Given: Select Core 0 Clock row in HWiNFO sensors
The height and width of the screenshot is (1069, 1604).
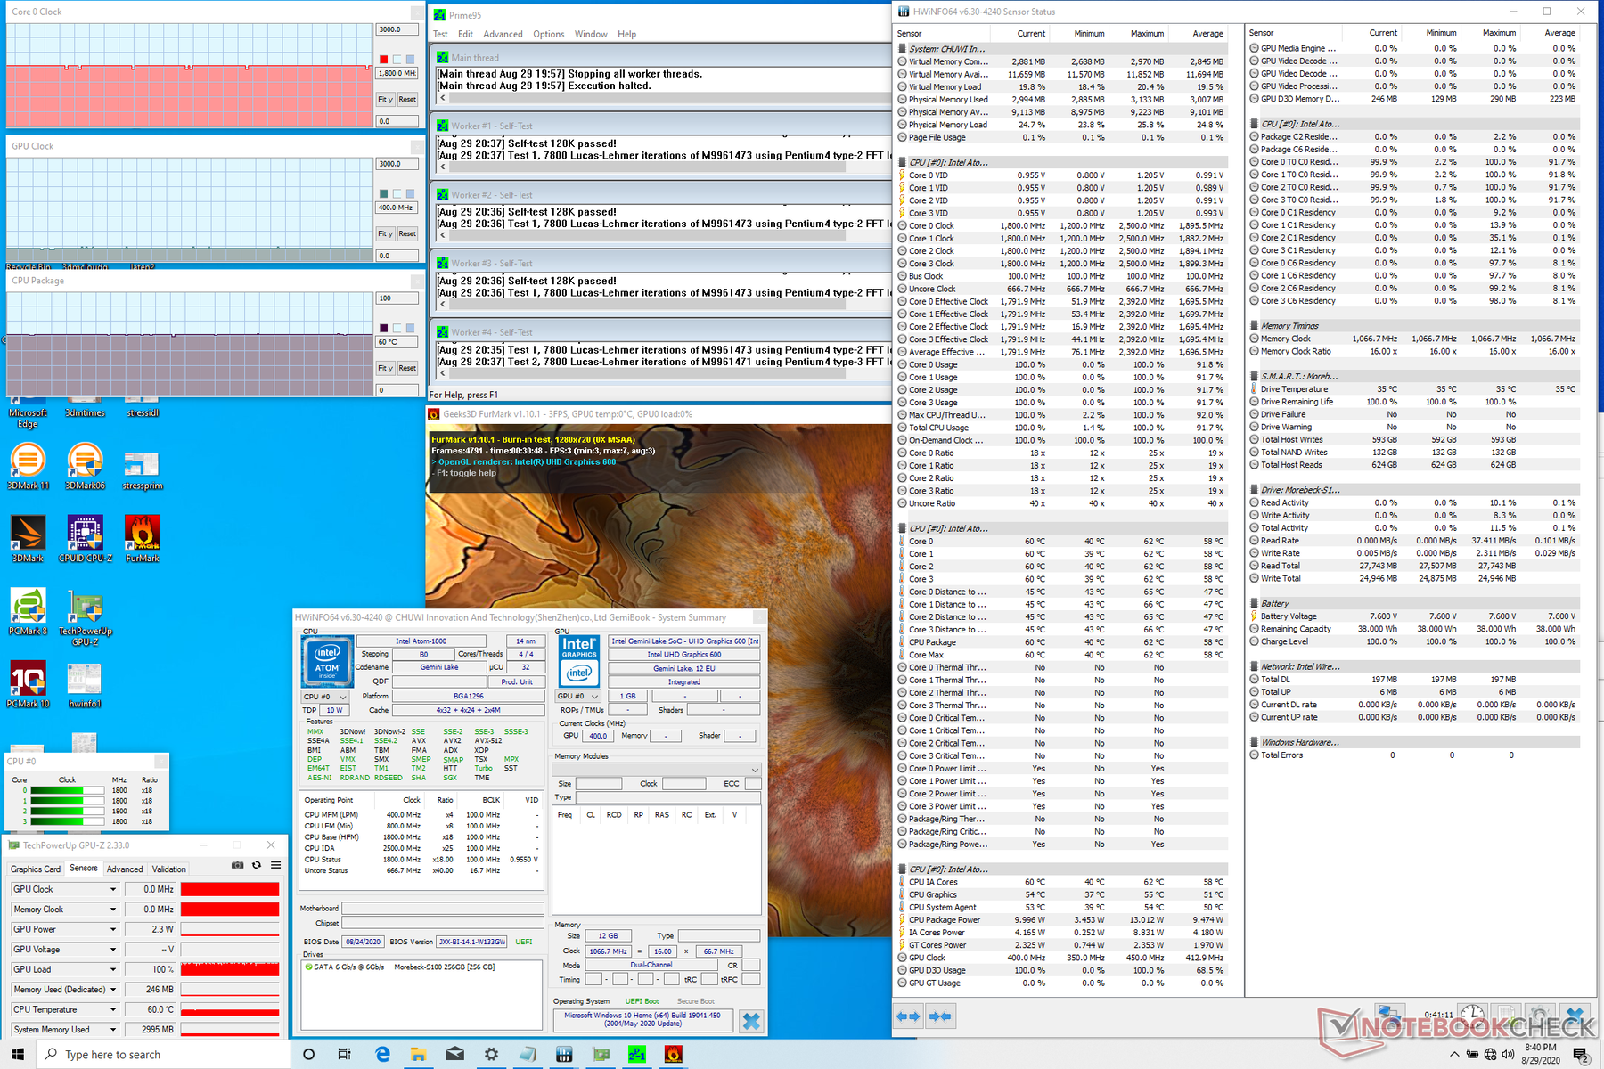Looking at the screenshot, I should [x=1061, y=225].
